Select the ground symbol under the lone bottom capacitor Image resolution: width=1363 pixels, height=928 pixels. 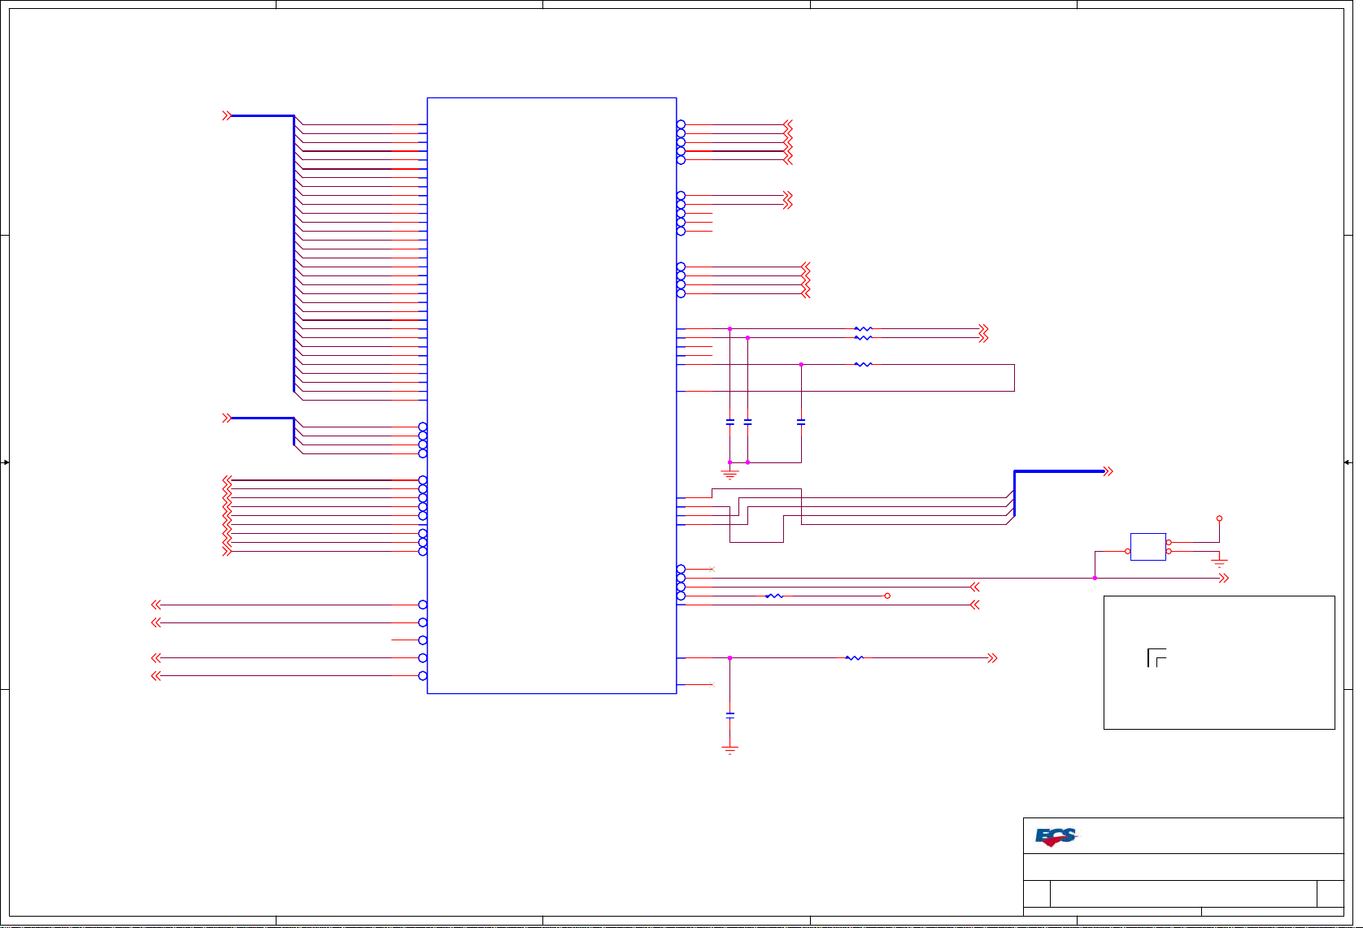(729, 748)
